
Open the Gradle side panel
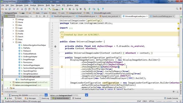point(181,20)
